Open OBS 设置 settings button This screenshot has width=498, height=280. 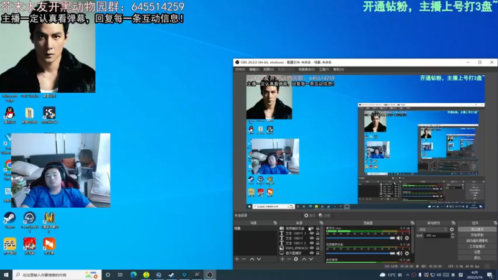pos(477,252)
